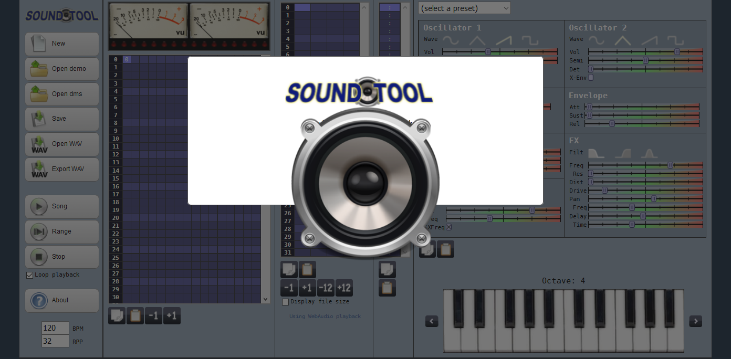Viewport: 731px width, 359px height.
Task: Click the Open WAV button
Action: pyautogui.click(x=62, y=144)
